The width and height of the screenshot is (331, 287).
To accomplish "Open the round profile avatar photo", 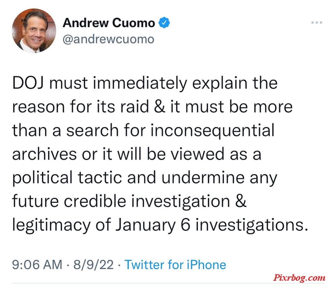I will [x=34, y=31].
